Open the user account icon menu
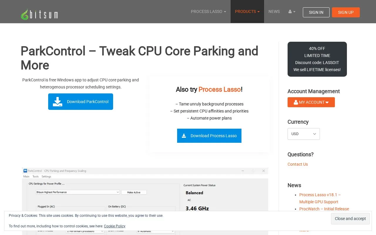 click(x=292, y=12)
